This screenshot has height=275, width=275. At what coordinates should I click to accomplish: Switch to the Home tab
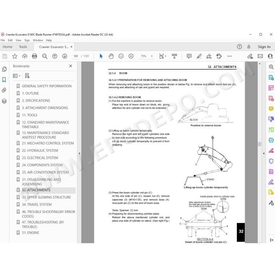pyautogui.click(x=7, y=47)
